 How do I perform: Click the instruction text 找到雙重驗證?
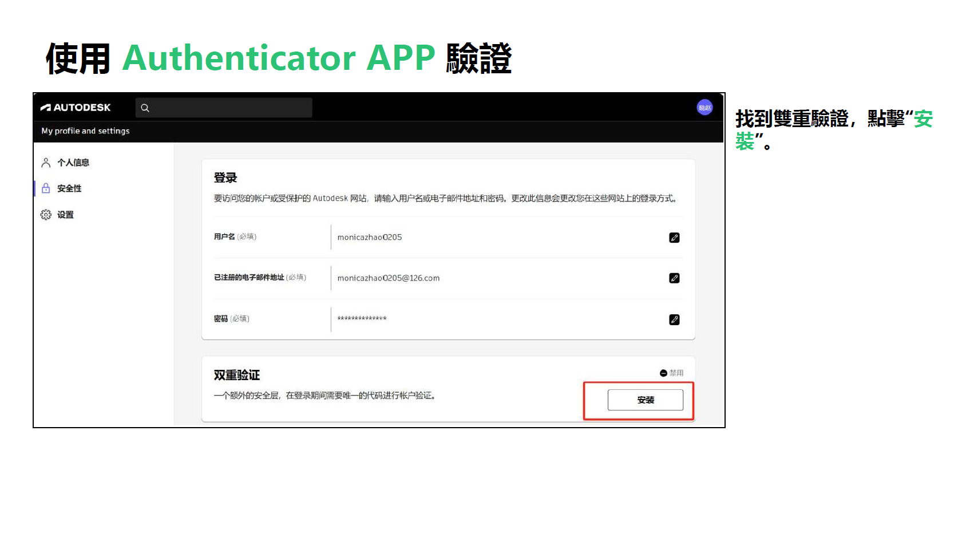(x=791, y=119)
